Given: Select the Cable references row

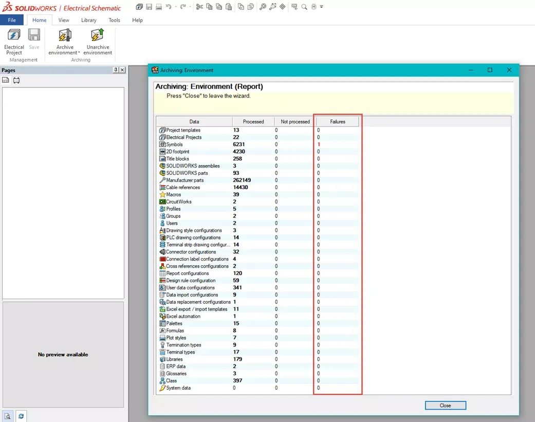Looking at the screenshot, I should coord(259,187).
